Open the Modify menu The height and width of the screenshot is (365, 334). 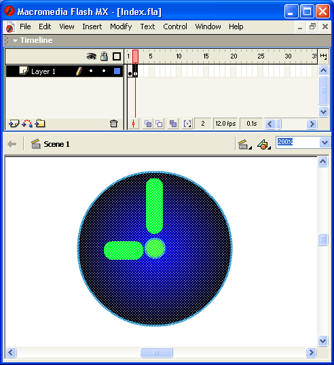[121, 27]
